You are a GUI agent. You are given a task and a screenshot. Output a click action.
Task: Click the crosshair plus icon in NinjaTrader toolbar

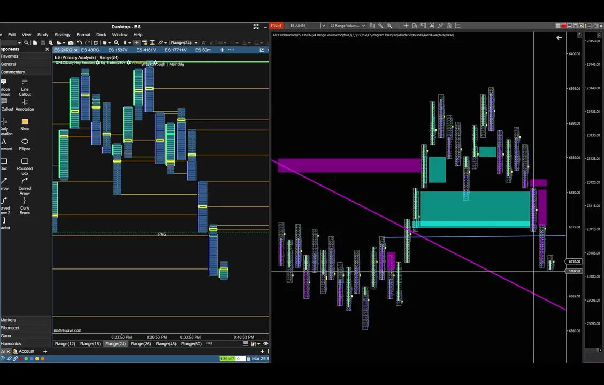(x=406, y=26)
